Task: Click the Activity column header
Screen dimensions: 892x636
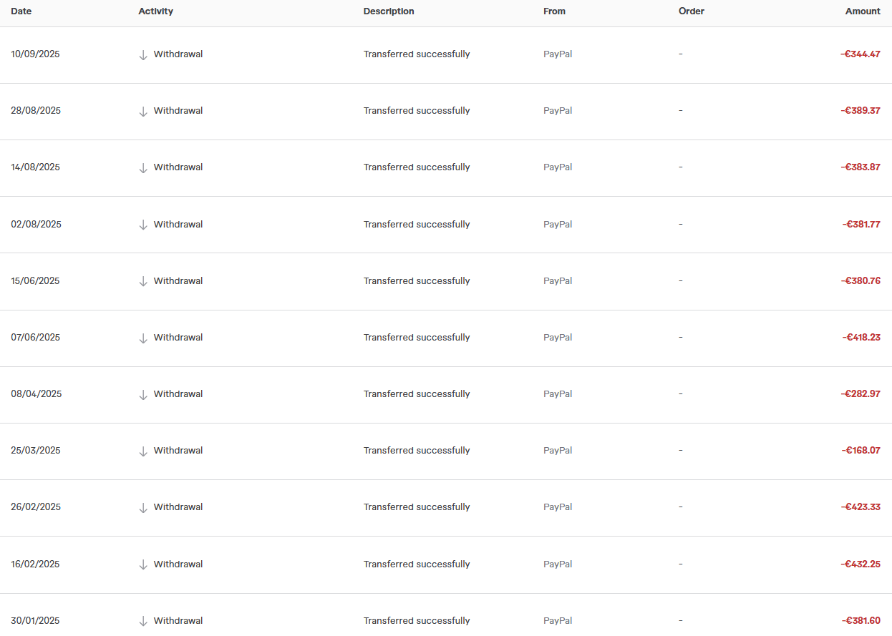Action: 156,11
